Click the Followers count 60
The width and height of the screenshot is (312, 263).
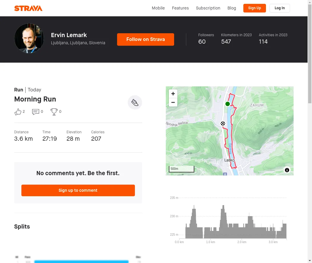click(x=202, y=42)
